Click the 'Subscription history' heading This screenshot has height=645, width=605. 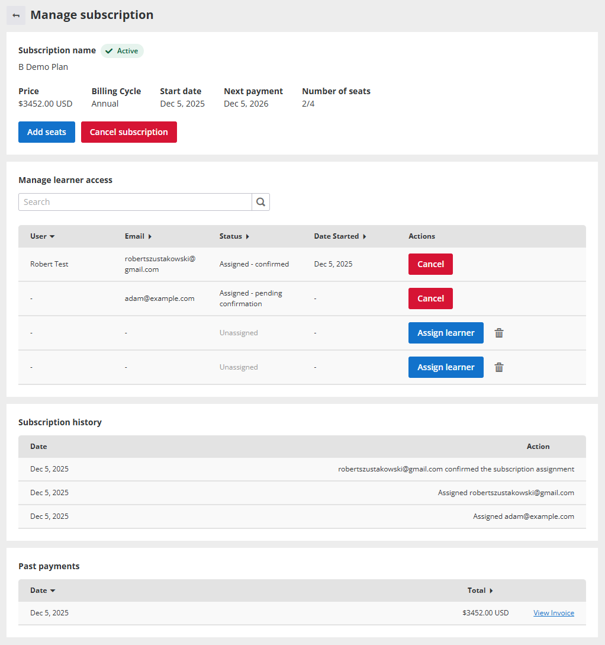60,422
